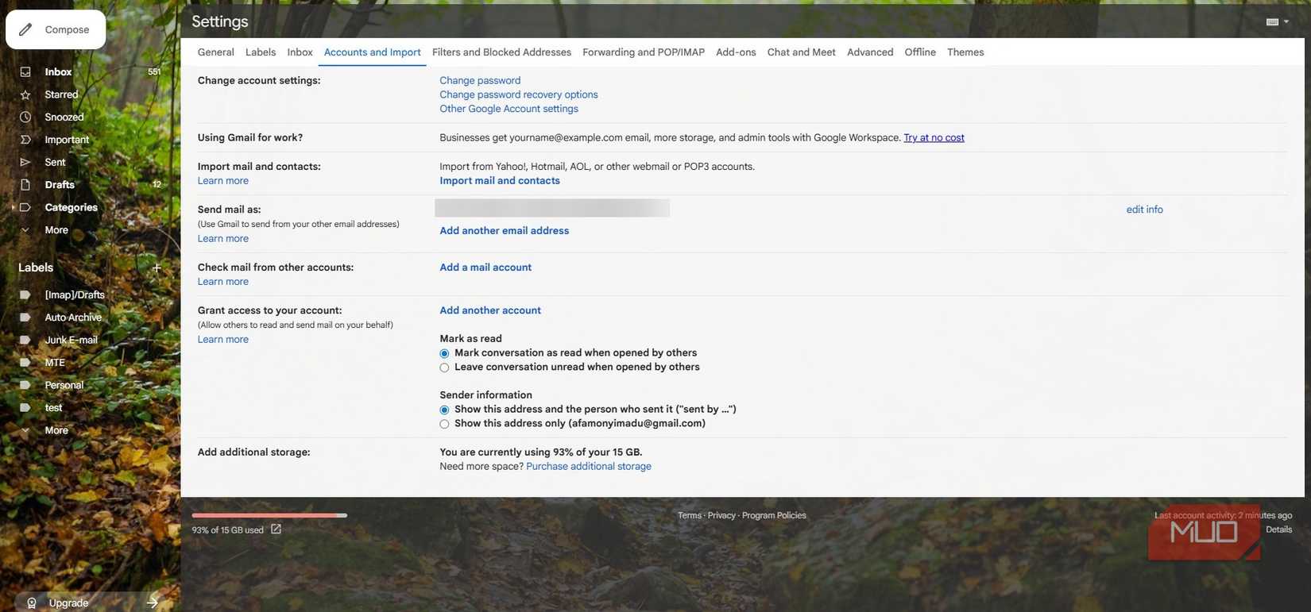Click the arrow beside Upgrade
1311x612 pixels.
click(x=153, y=602)
